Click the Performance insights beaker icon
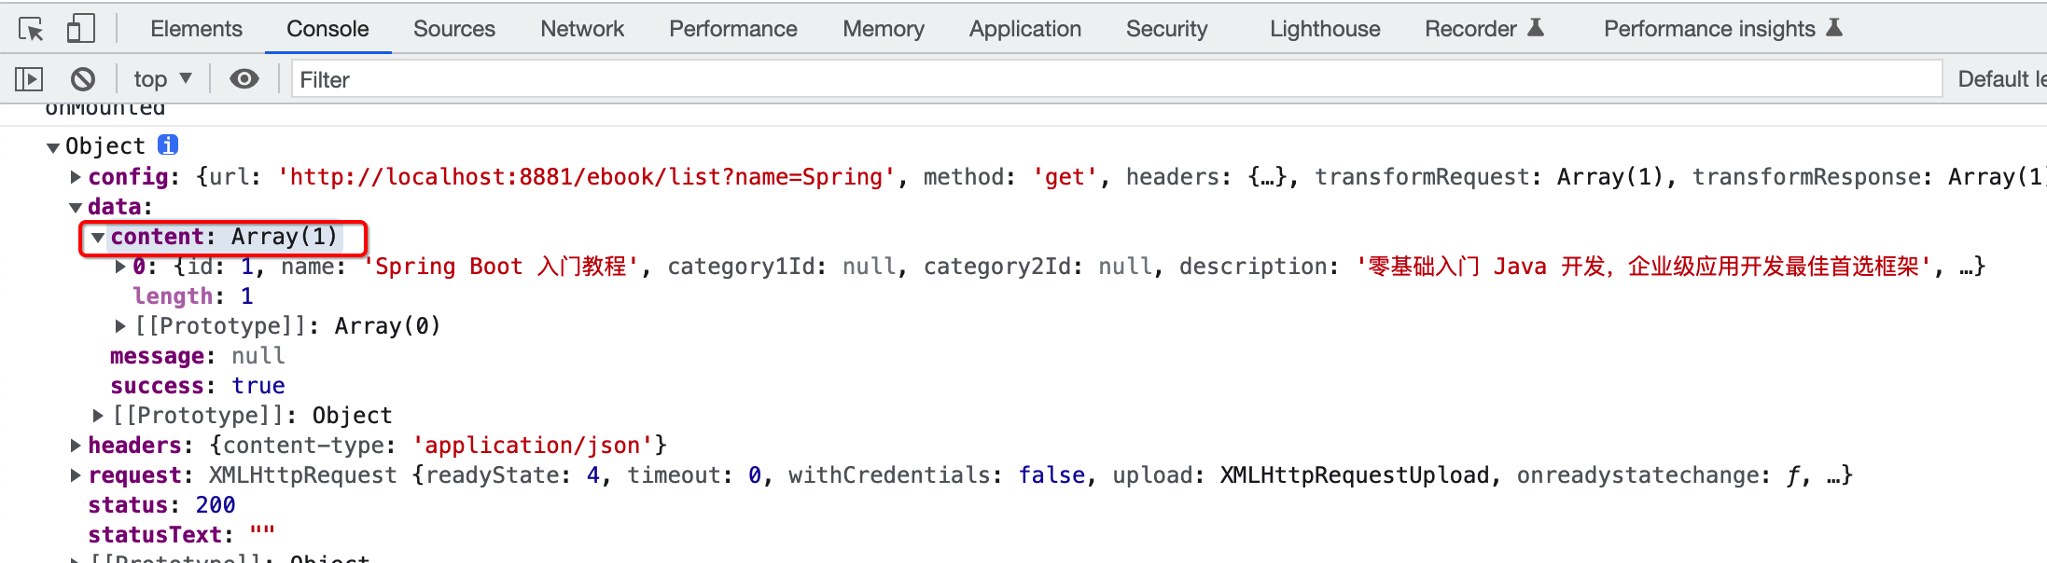2047x563 pixels. 1834,28
